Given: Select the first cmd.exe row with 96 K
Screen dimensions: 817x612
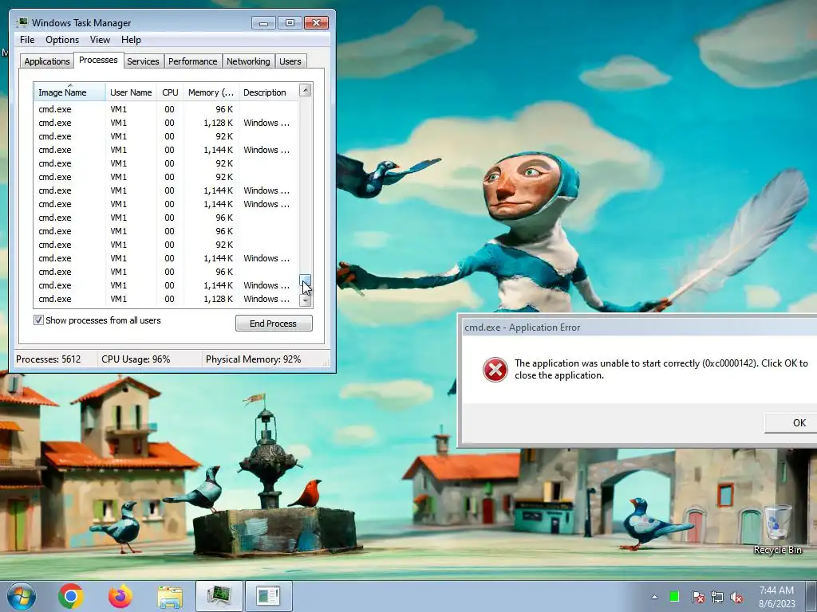Looking at the screenshot, I should point(166,109).
